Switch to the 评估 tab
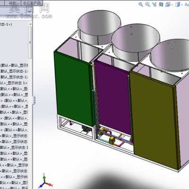The height and width of the screenshot is (189, 189). [13, 3]
